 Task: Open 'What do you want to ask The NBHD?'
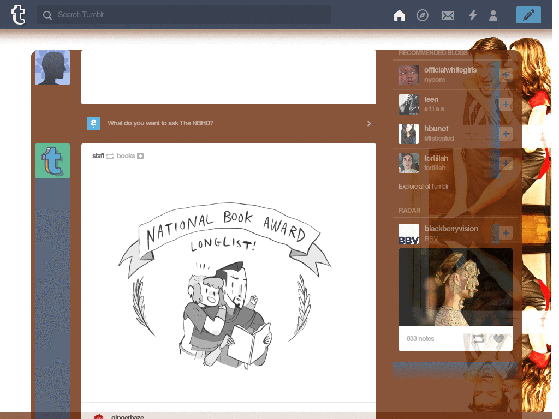coord(160,123)
